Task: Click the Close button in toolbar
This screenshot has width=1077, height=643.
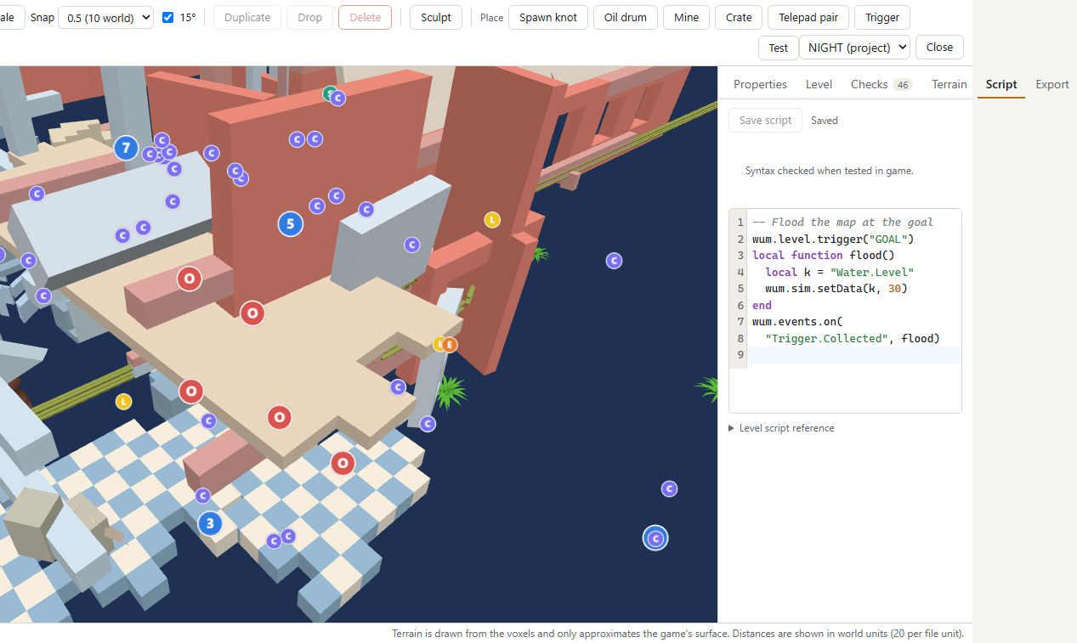Action: tap(939, 48)
